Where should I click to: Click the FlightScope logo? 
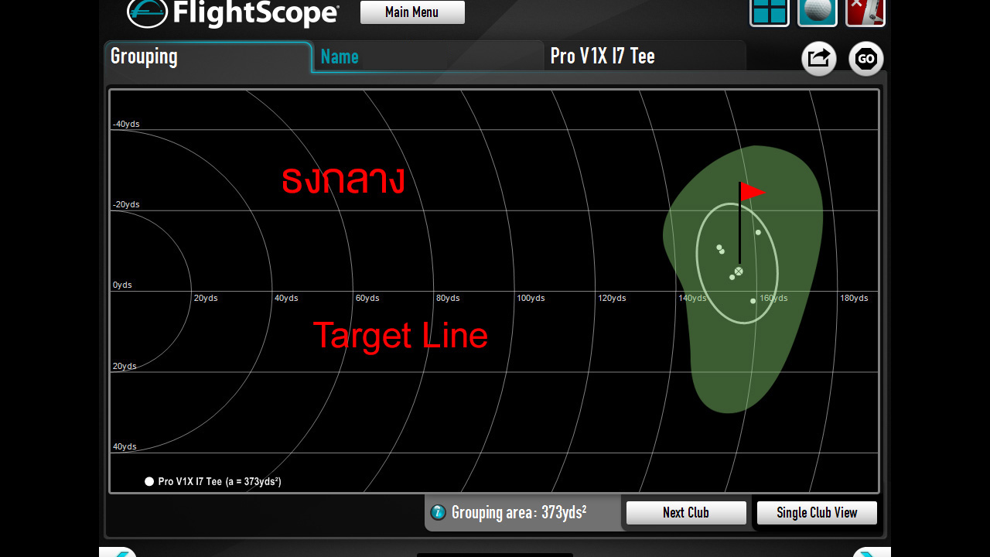tap(233, 13)
